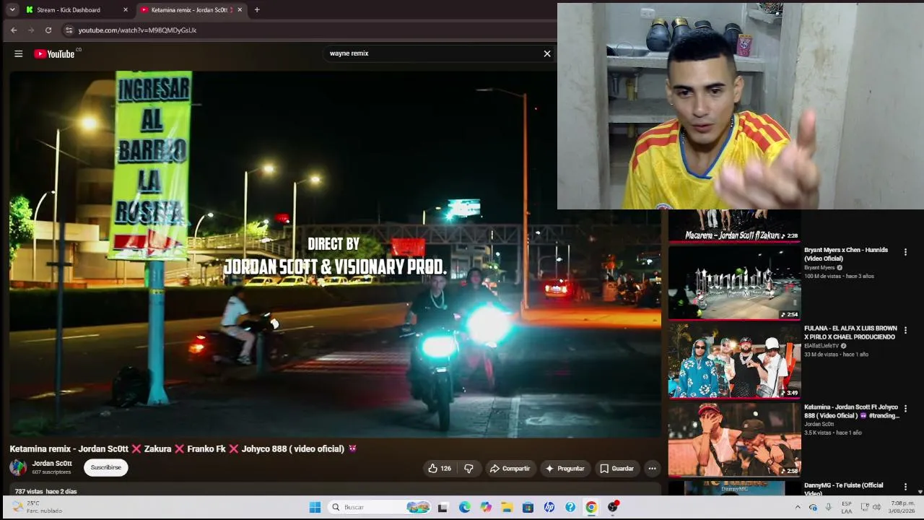Select the browser address bar URL
The width and height of the screenshot is (924, 520).
(137, 30)
